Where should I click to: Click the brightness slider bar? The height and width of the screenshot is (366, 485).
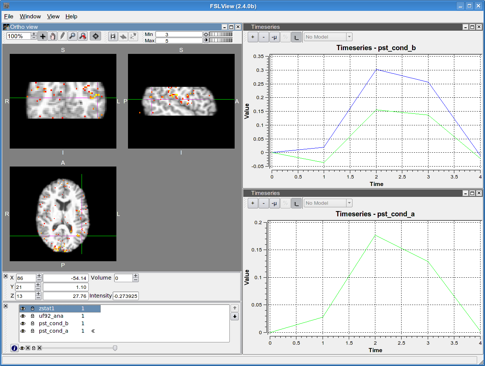(221, 34)
